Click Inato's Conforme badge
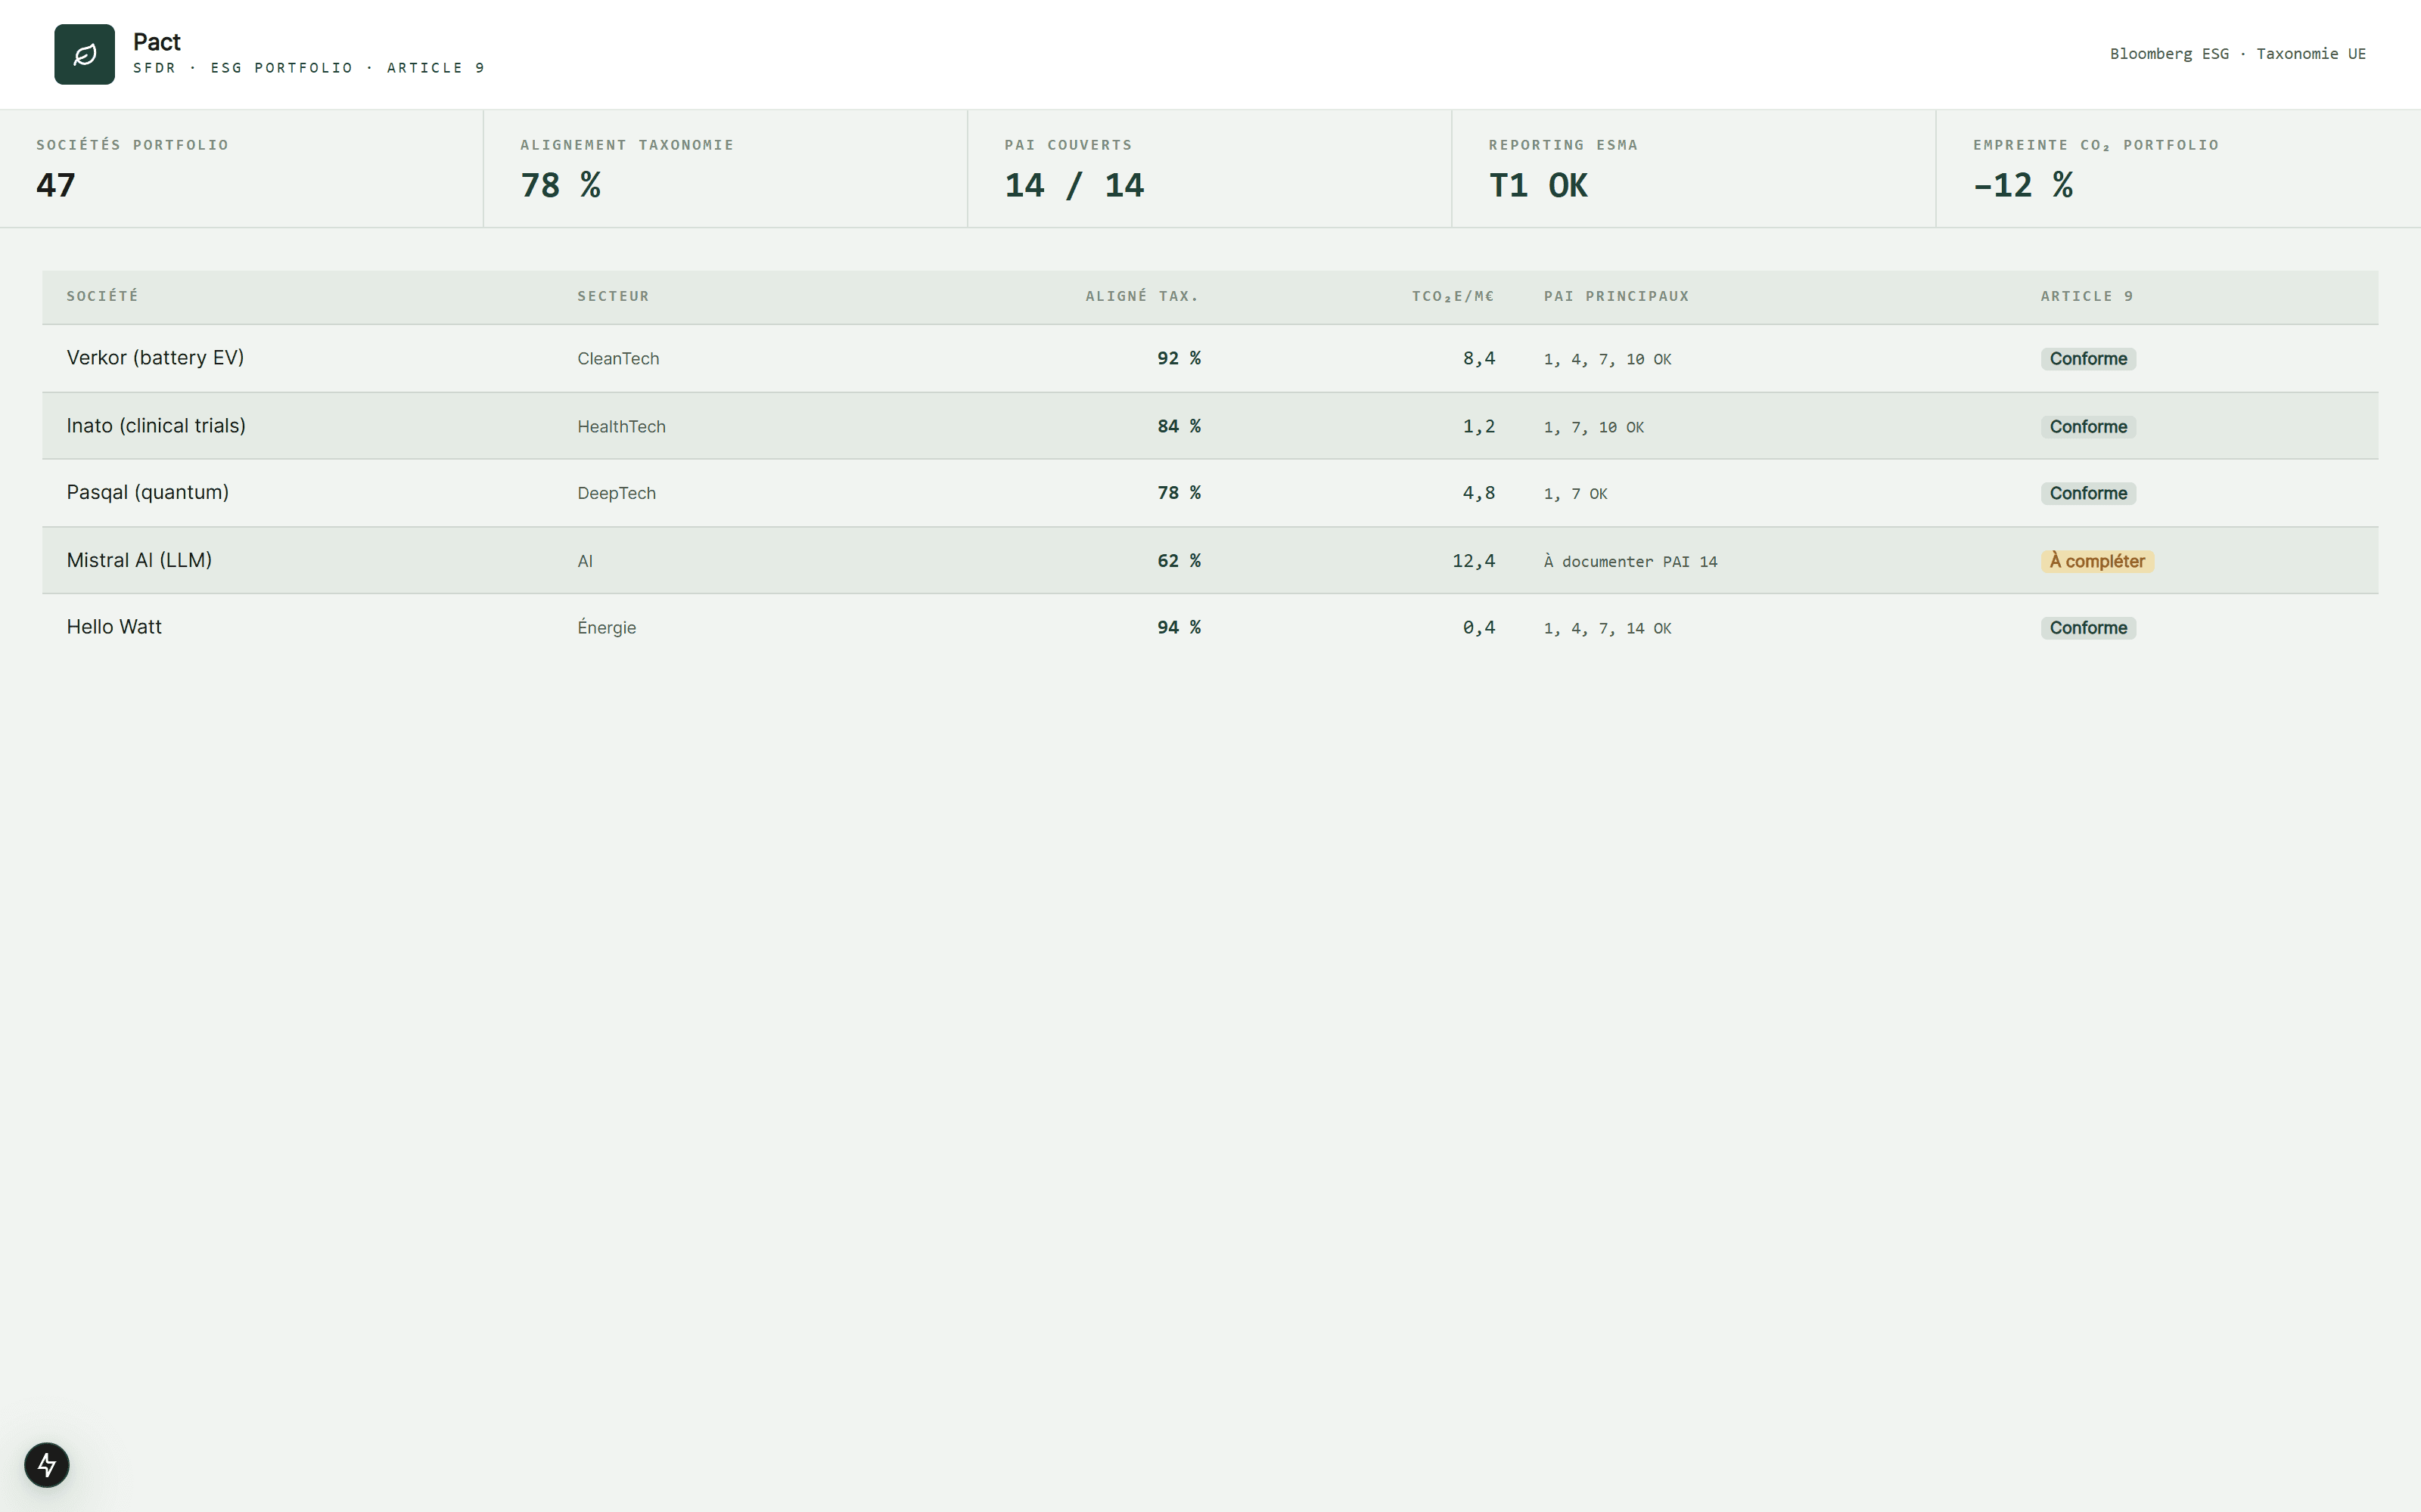Screen dimensions: 2421x1512 2088,427
